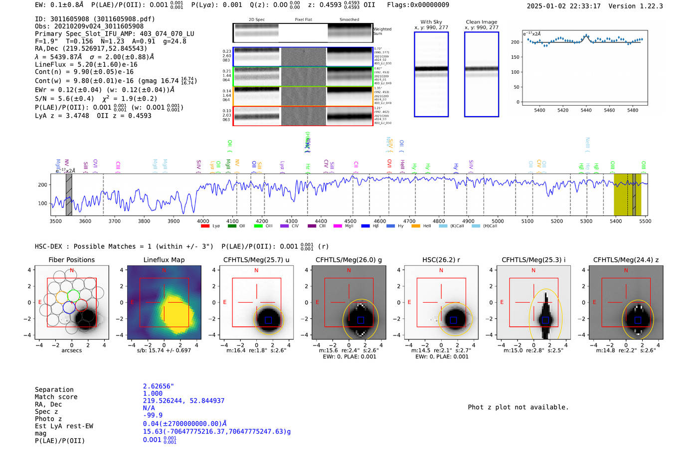Viewport: 698px width, 475px height.
Task: Click the timestamp 2025-01-02 22:33:17
Action: (x=564, y=6)
